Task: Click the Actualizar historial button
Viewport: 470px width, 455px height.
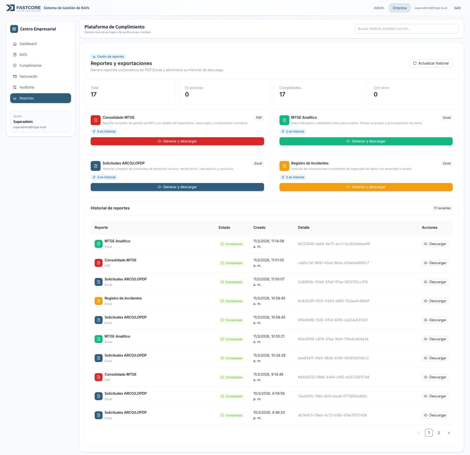Action: point(430,63)
